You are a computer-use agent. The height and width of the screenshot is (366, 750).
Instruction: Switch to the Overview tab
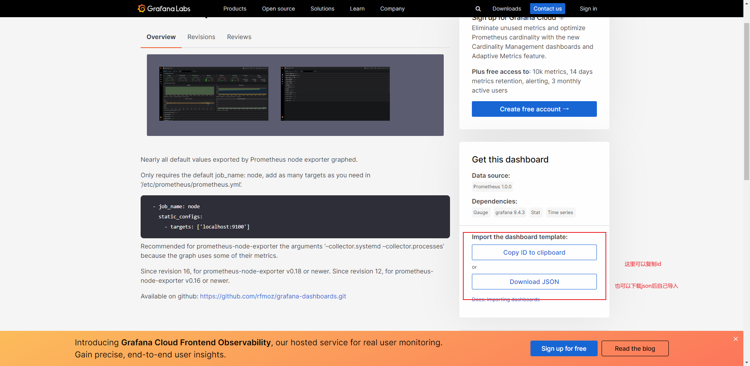(161, 37)
